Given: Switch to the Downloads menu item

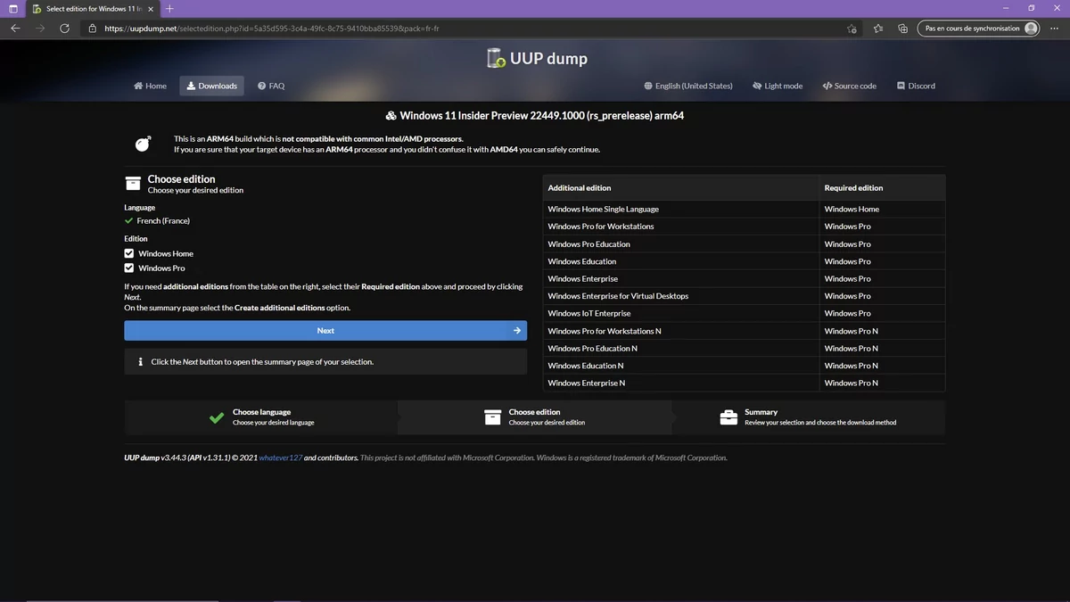Looking at the screenshot, I should 211,86.
